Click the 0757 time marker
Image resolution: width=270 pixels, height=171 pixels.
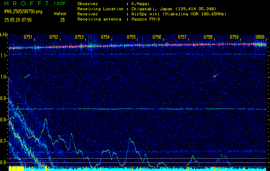click(x=182, y=37)
